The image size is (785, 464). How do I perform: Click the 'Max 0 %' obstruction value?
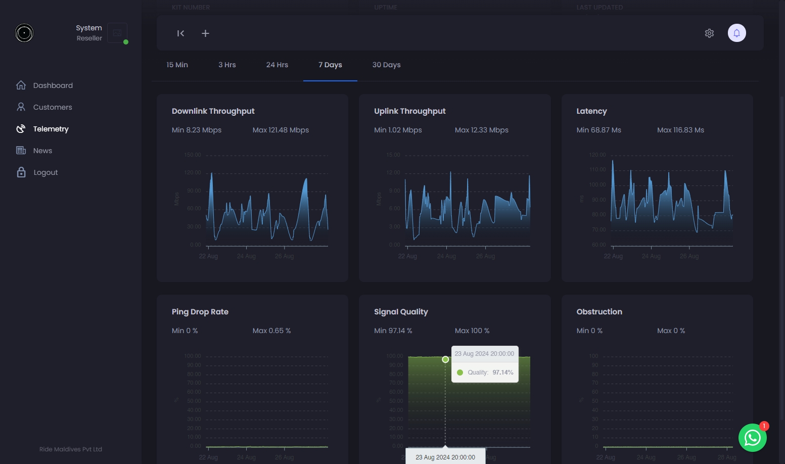671,331
